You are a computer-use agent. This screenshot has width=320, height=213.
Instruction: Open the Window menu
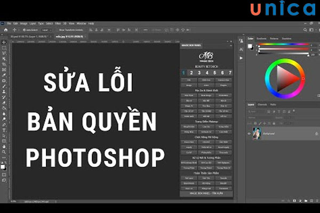[81, 23]
